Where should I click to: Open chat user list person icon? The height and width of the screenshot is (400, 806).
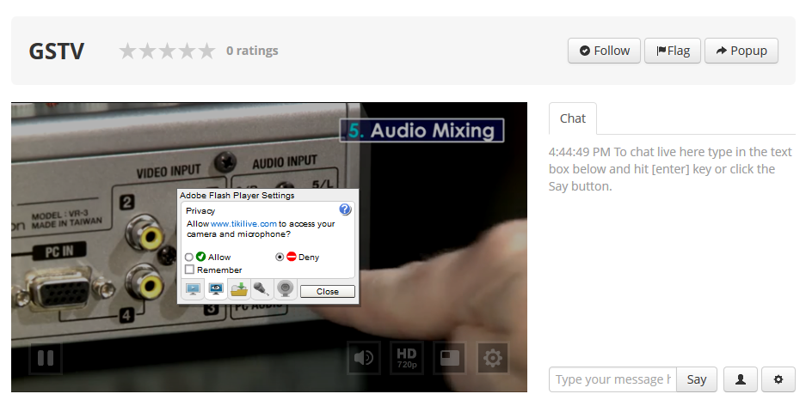click(x=741, y=379)
